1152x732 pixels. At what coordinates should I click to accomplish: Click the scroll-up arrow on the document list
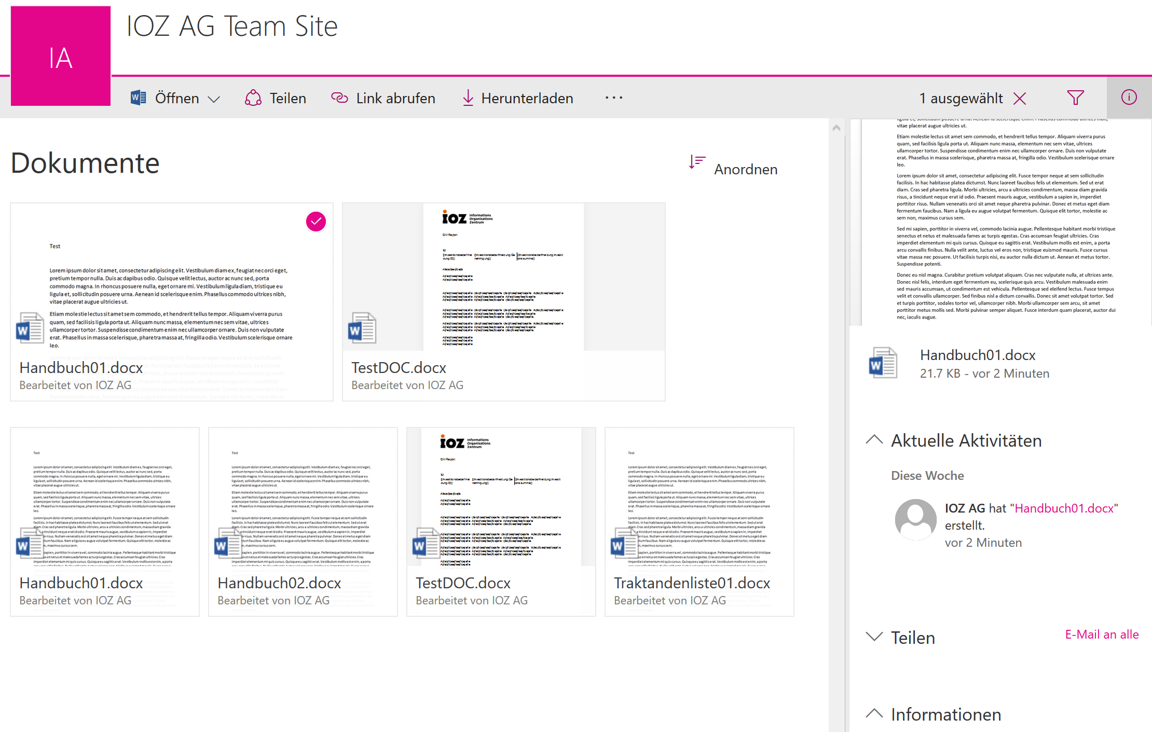point(836,128)
